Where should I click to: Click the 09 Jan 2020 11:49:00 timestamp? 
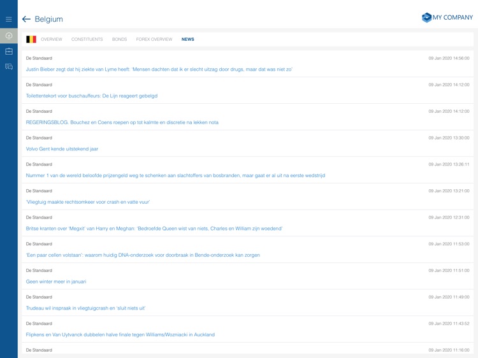449,297
